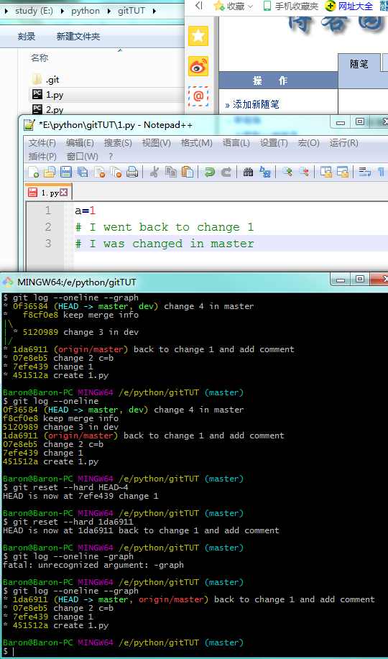Expand the arrow after gitTUT breadcrumb
The width and height of the screenshot is (388, 659).
point(154,11)
